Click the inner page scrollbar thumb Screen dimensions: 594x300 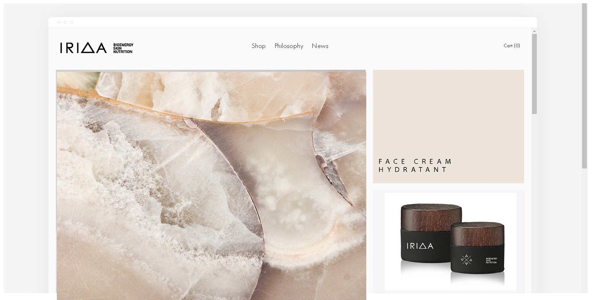coord(534,74)
